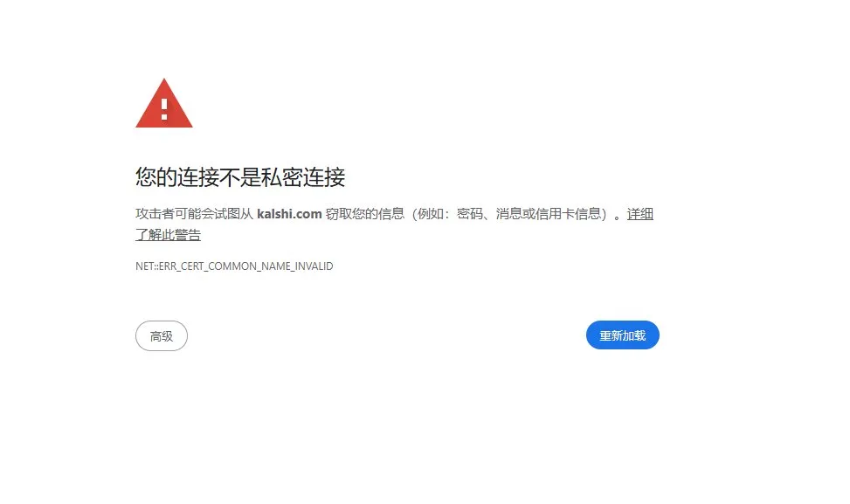Click the 您的连接 beginning of the heading
Screen dimensions: 850x504
(177, 177)
